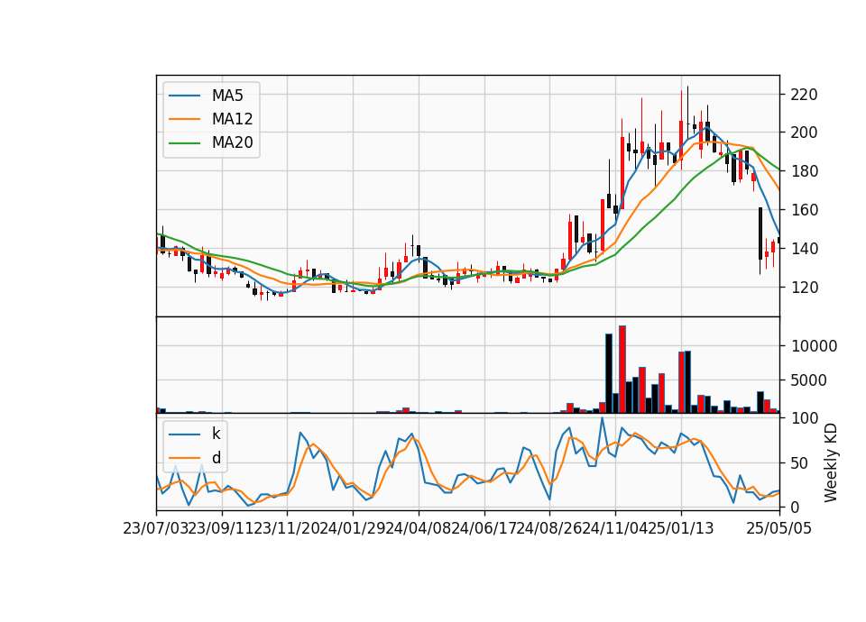Click the 140 price axis tick
The height and width of the screenshot is (622, 866).
(x=804, y=249)
